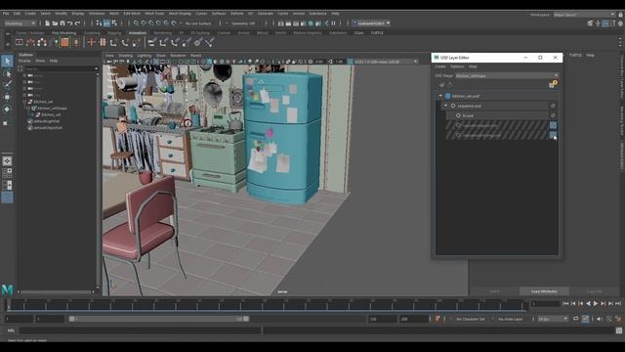
Task: Click the save layer icon beside fx.usd
Action: pos(553,115)
